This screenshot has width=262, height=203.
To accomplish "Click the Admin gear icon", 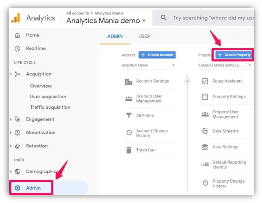I will pos(17,188).
